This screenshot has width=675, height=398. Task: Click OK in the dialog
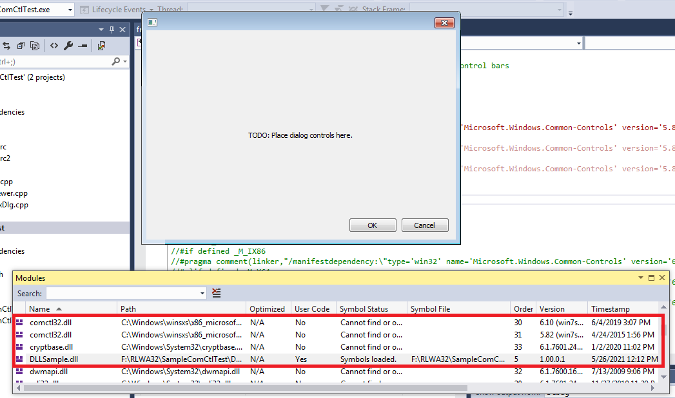pos(373,225)
